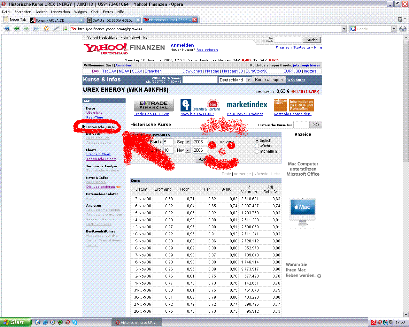Open the EUR/USD link

pyautogui.click(x=292, y=71)
